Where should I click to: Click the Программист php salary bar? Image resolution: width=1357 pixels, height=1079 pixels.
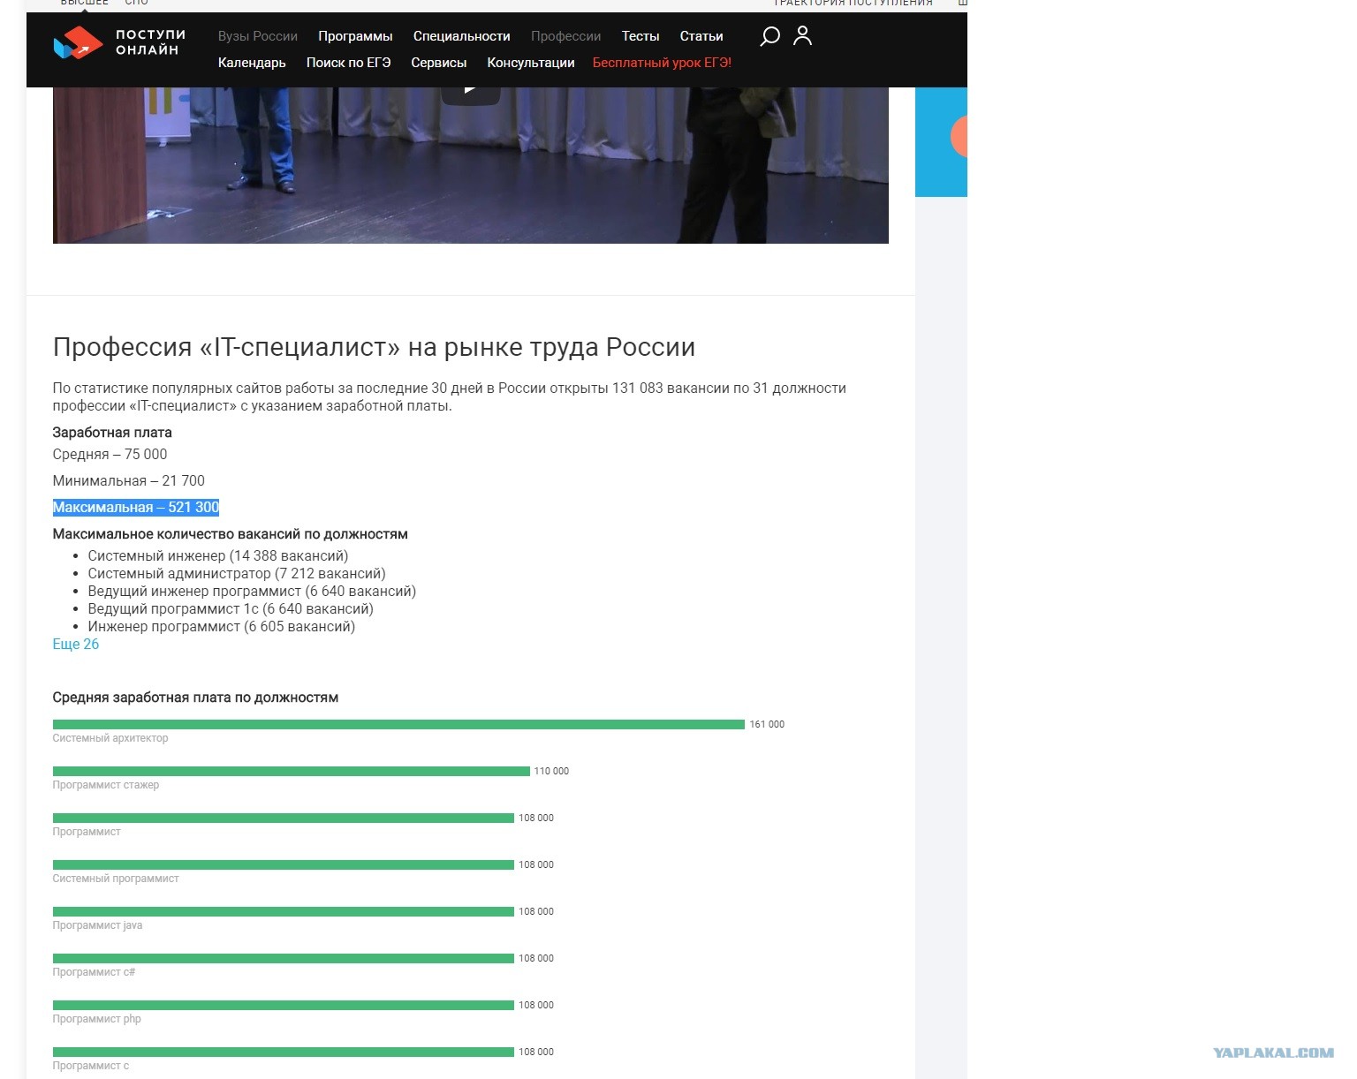tap(284, 1006)
